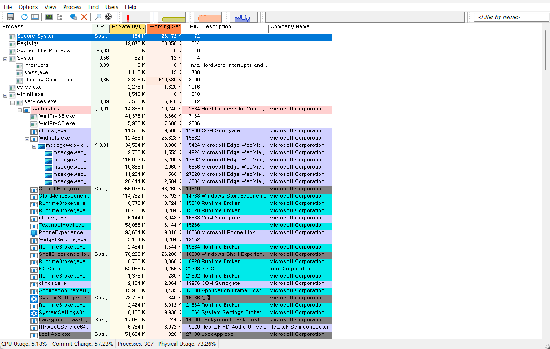Click the csrss.exe process icon
550x349 pixels.
click(x=12, y=87)
